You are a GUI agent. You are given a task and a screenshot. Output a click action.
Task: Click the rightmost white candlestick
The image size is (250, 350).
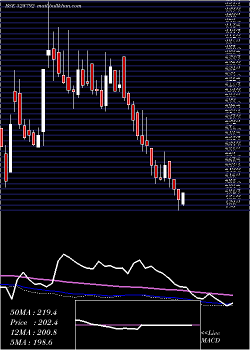183,198
